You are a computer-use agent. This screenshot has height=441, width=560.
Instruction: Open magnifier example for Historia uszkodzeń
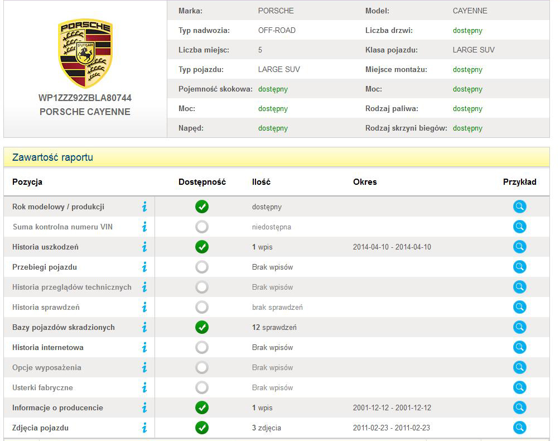tap(519, 247)
